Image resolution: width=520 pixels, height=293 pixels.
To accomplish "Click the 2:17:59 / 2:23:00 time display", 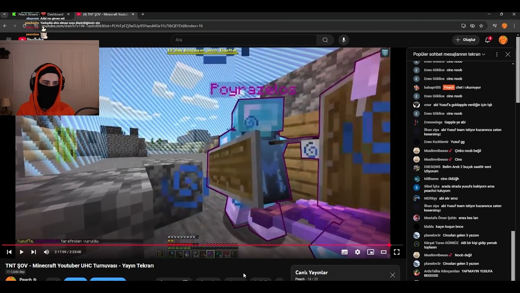I will click(68, 252).
